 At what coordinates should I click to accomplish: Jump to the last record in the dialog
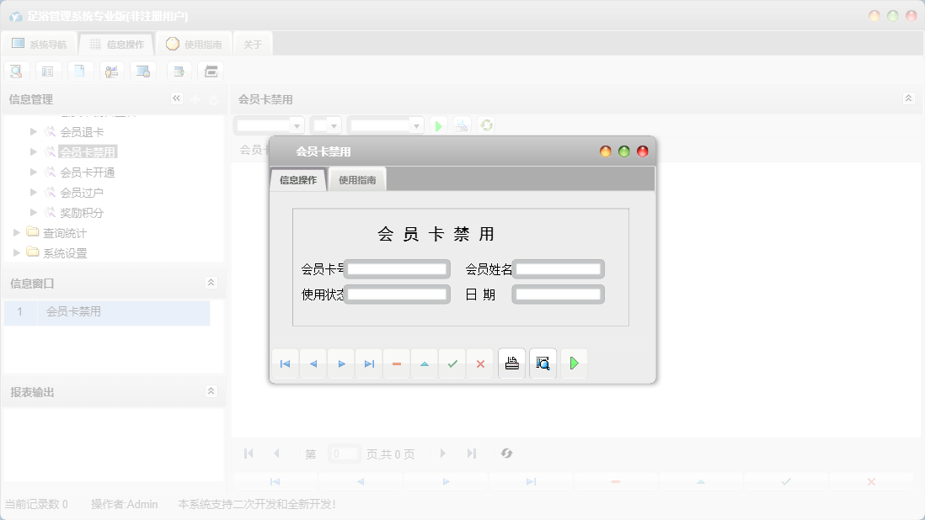(368, 363)
